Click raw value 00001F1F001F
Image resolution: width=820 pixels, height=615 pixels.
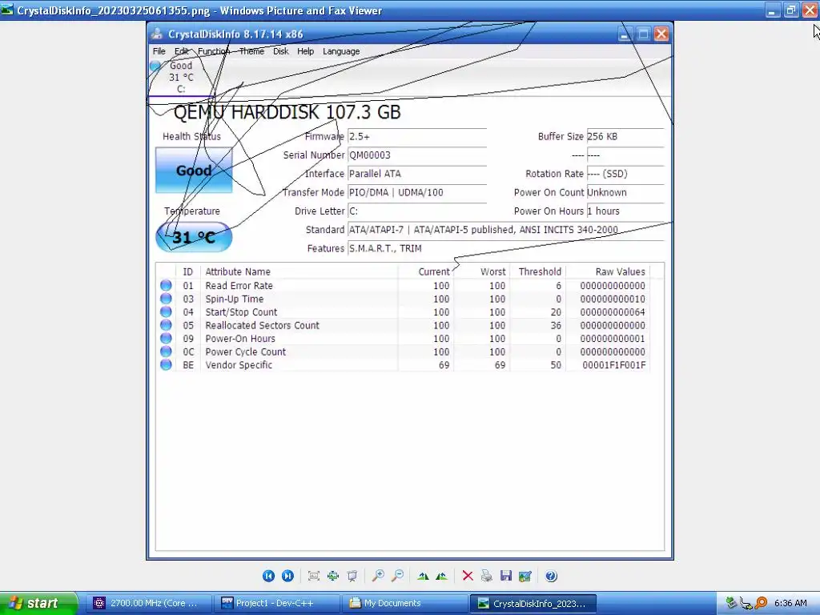[613, 365]
